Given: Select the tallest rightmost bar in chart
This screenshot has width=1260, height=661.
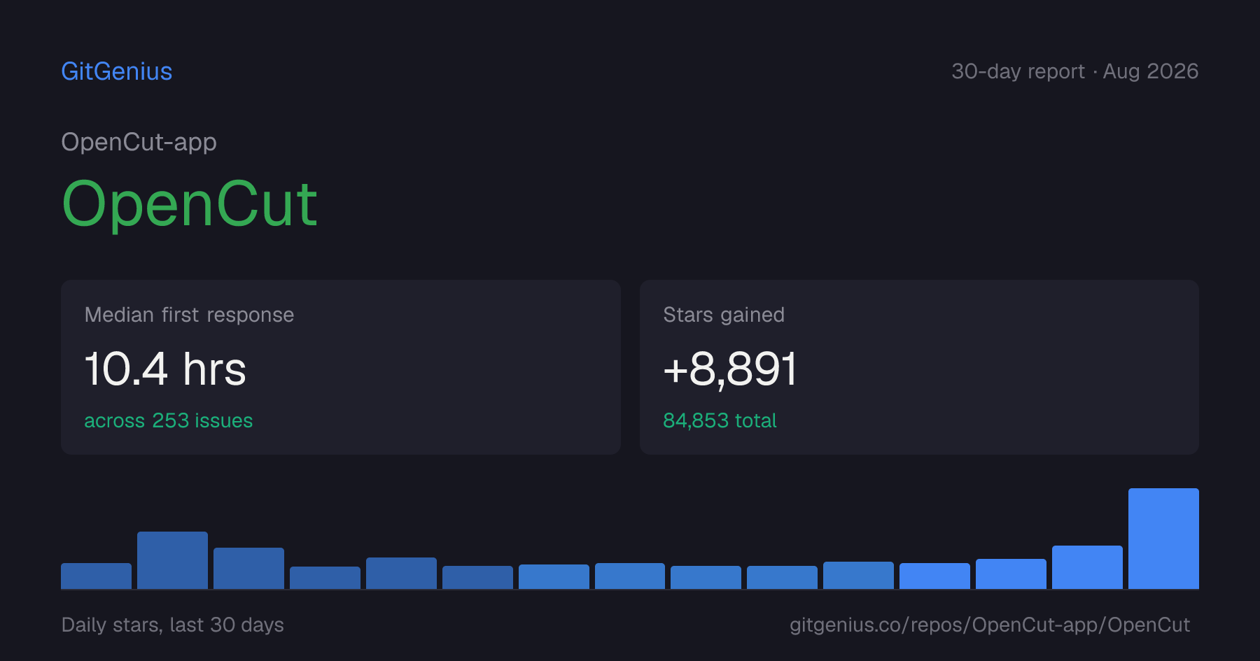Looking at the screenshot, I should click(x=1163, y=539).
